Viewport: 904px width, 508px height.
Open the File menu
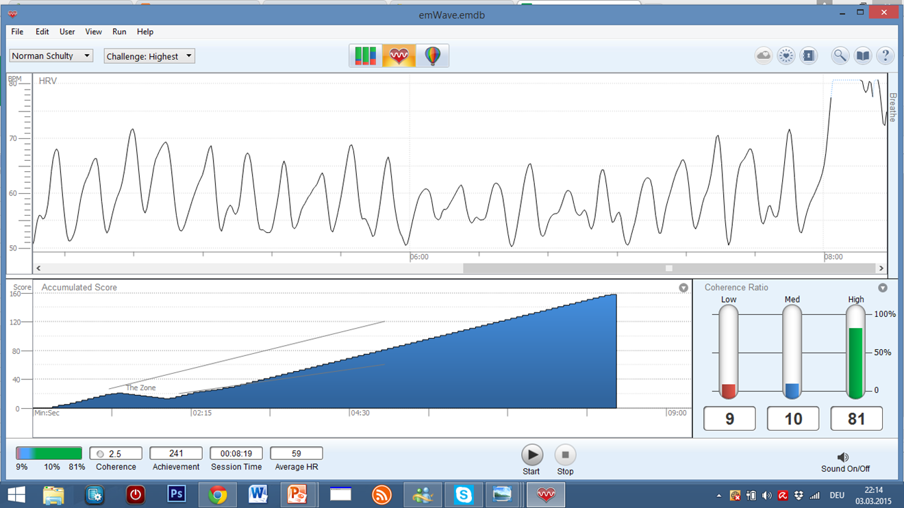coord(17,31)
